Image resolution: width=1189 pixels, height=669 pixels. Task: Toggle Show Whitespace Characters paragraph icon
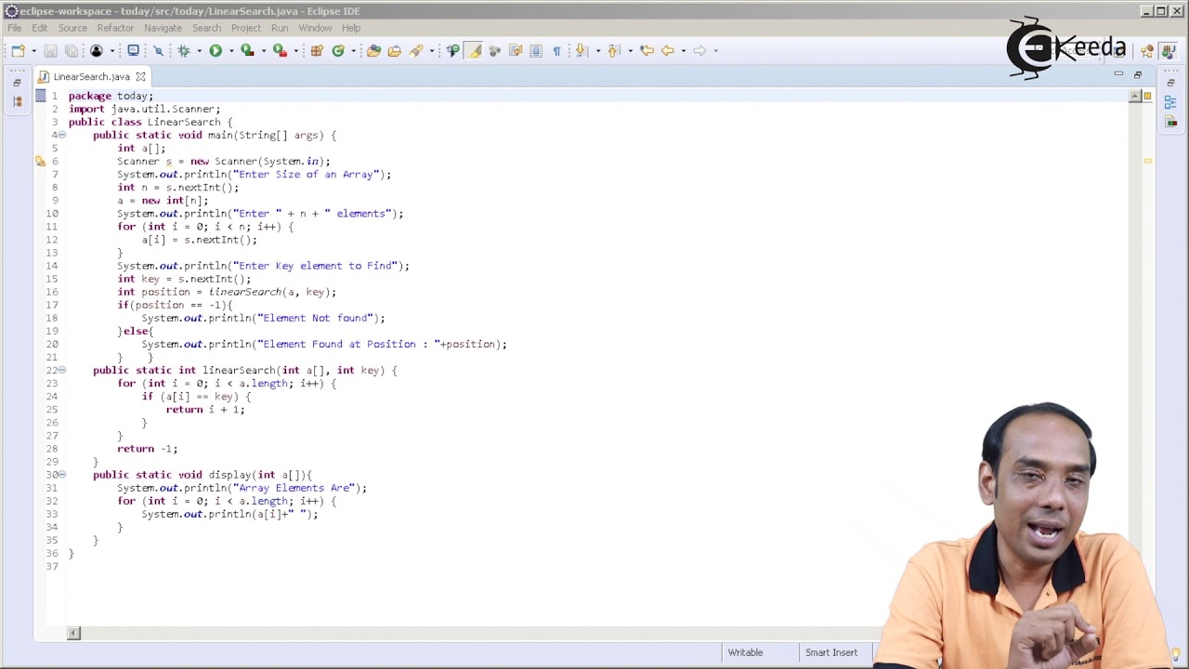(x=556, y=51)
